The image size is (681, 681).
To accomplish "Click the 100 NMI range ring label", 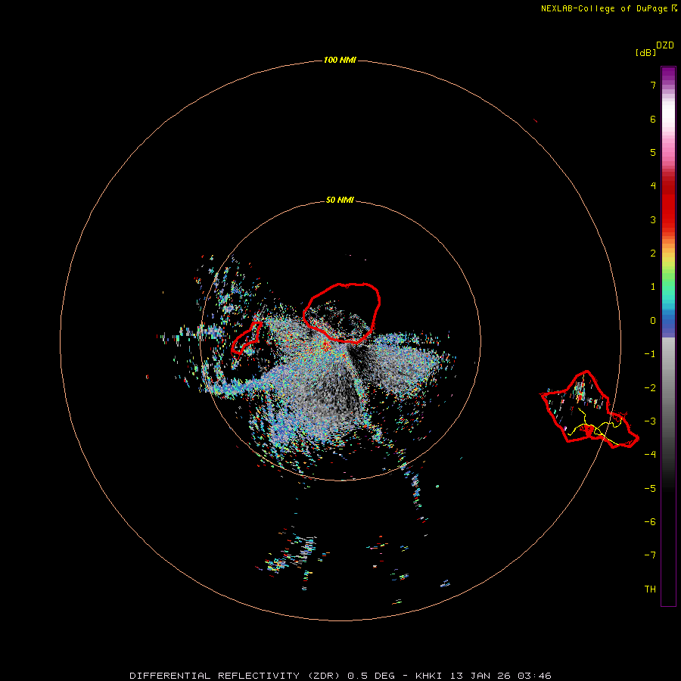I will (340, 60).
